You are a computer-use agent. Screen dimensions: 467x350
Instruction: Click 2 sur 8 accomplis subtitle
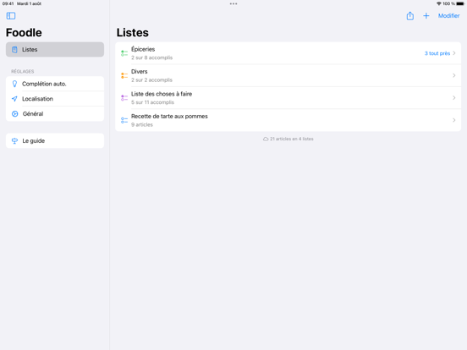[152, 57]
